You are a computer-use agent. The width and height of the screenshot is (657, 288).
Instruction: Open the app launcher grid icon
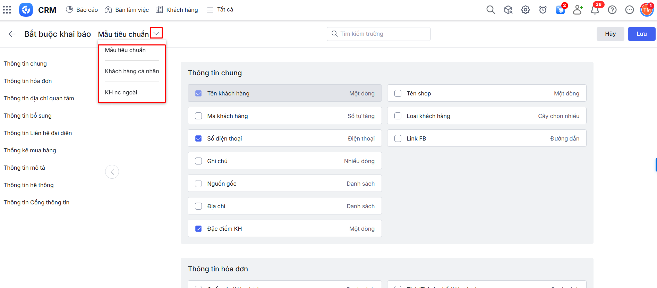(7, 10)
